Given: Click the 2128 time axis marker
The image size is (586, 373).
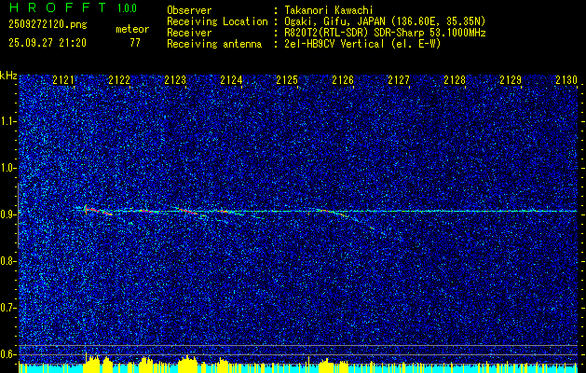Looking at the screenshot, I should coord(455,80).
